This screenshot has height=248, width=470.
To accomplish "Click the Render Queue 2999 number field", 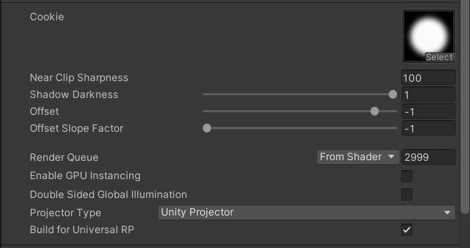I will [429, 157].
